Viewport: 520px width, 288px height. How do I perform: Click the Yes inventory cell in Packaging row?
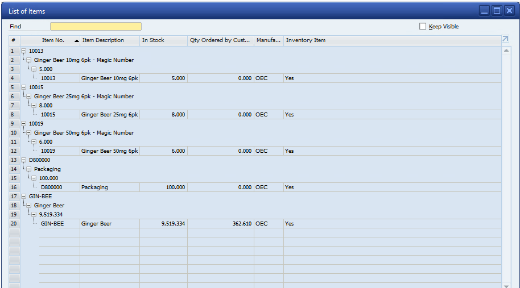pos(393,187)
